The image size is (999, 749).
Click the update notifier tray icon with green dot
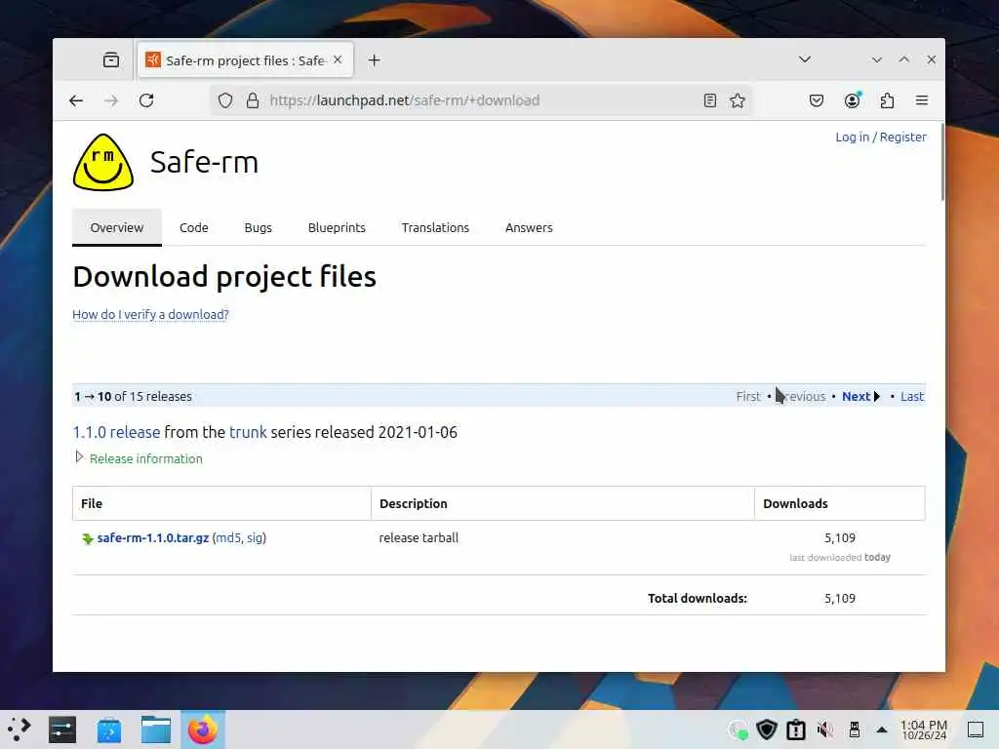[x=738, y=729]
